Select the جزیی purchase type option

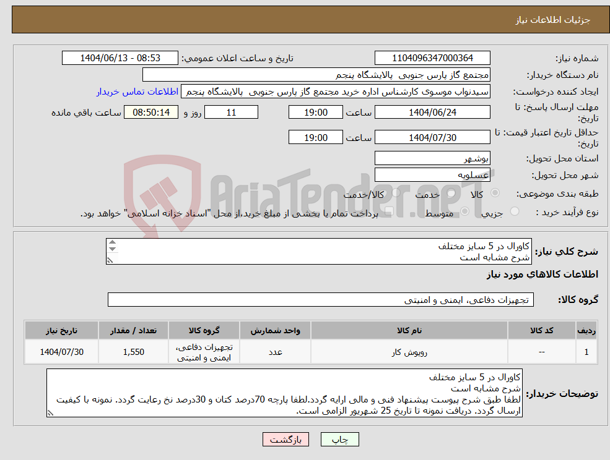click(x=515, y=211)
